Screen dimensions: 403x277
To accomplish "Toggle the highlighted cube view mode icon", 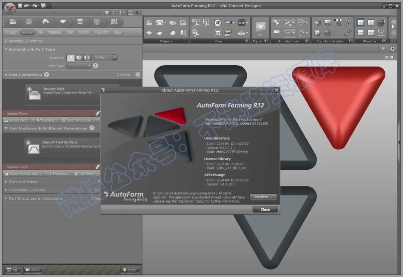I will tap(218, 23).
